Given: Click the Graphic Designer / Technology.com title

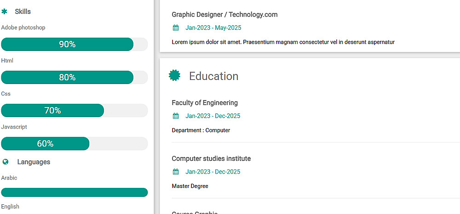Looking at the screenshot, I should click(x=224, y=15).
